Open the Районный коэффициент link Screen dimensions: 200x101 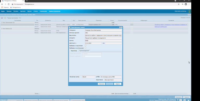161,27
